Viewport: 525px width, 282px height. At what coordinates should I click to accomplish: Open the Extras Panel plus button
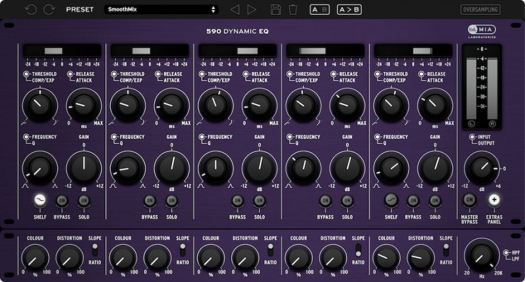pyautogui.click(x=494, y=200)
